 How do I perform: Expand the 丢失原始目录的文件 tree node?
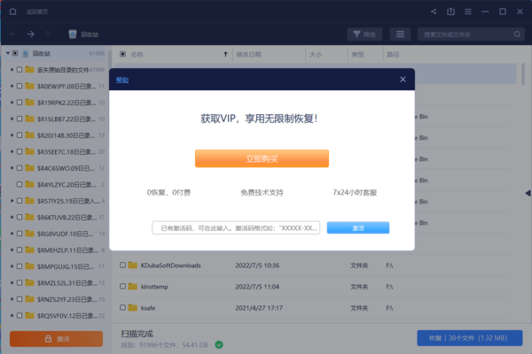pyautogui.click(x=12, y=69)
